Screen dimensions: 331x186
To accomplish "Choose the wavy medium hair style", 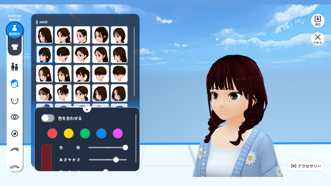I will tap(44, 35).
